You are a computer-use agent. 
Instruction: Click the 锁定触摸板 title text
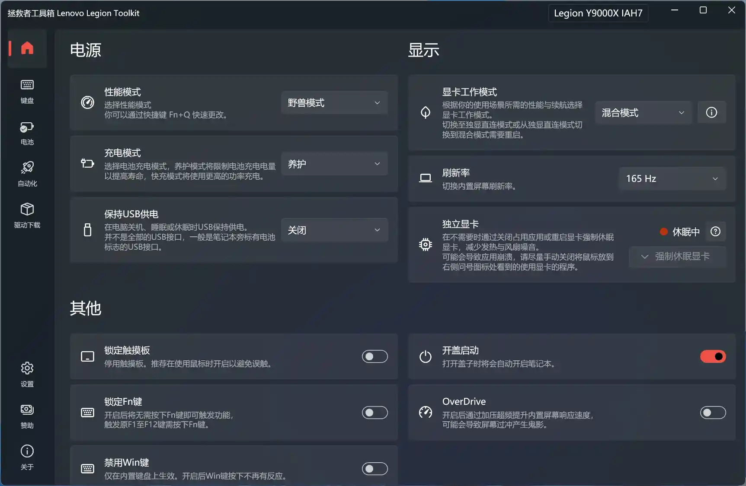coord(127,350)
